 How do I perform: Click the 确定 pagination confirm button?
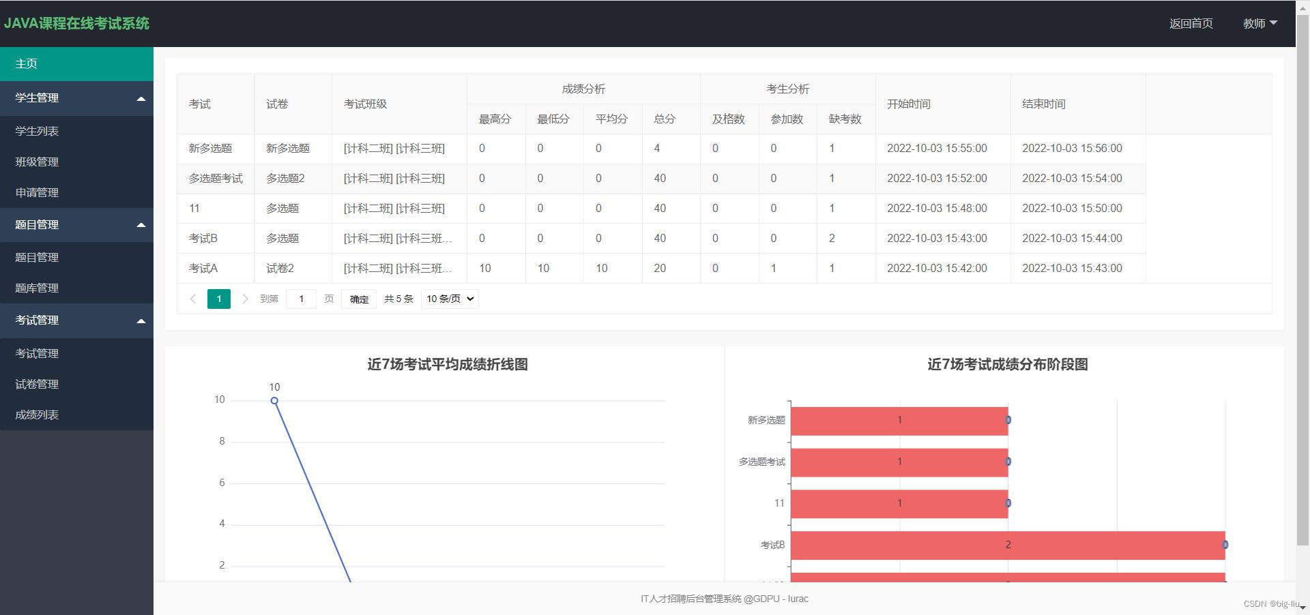click(x=358, y=299)
